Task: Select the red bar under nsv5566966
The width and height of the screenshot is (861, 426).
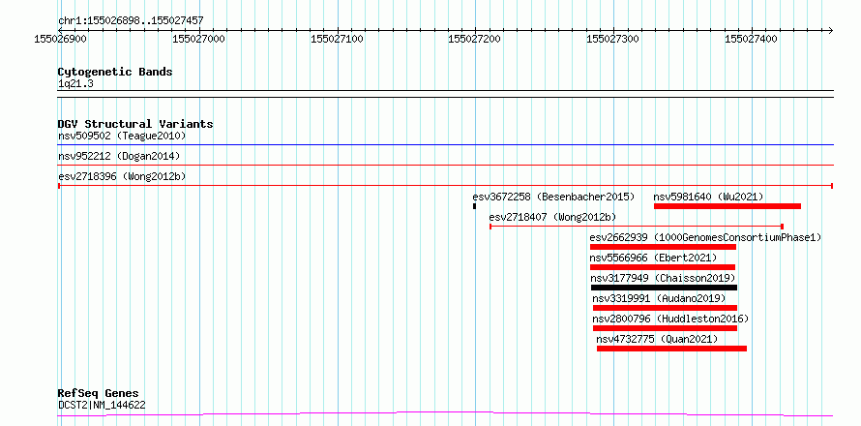Action: [x=663, y=267]
